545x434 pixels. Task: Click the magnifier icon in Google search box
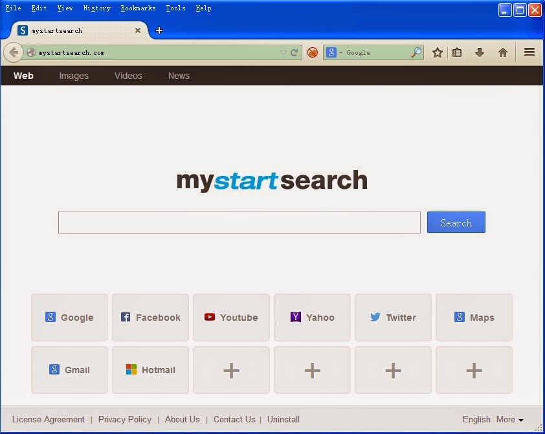click(416, 52)
